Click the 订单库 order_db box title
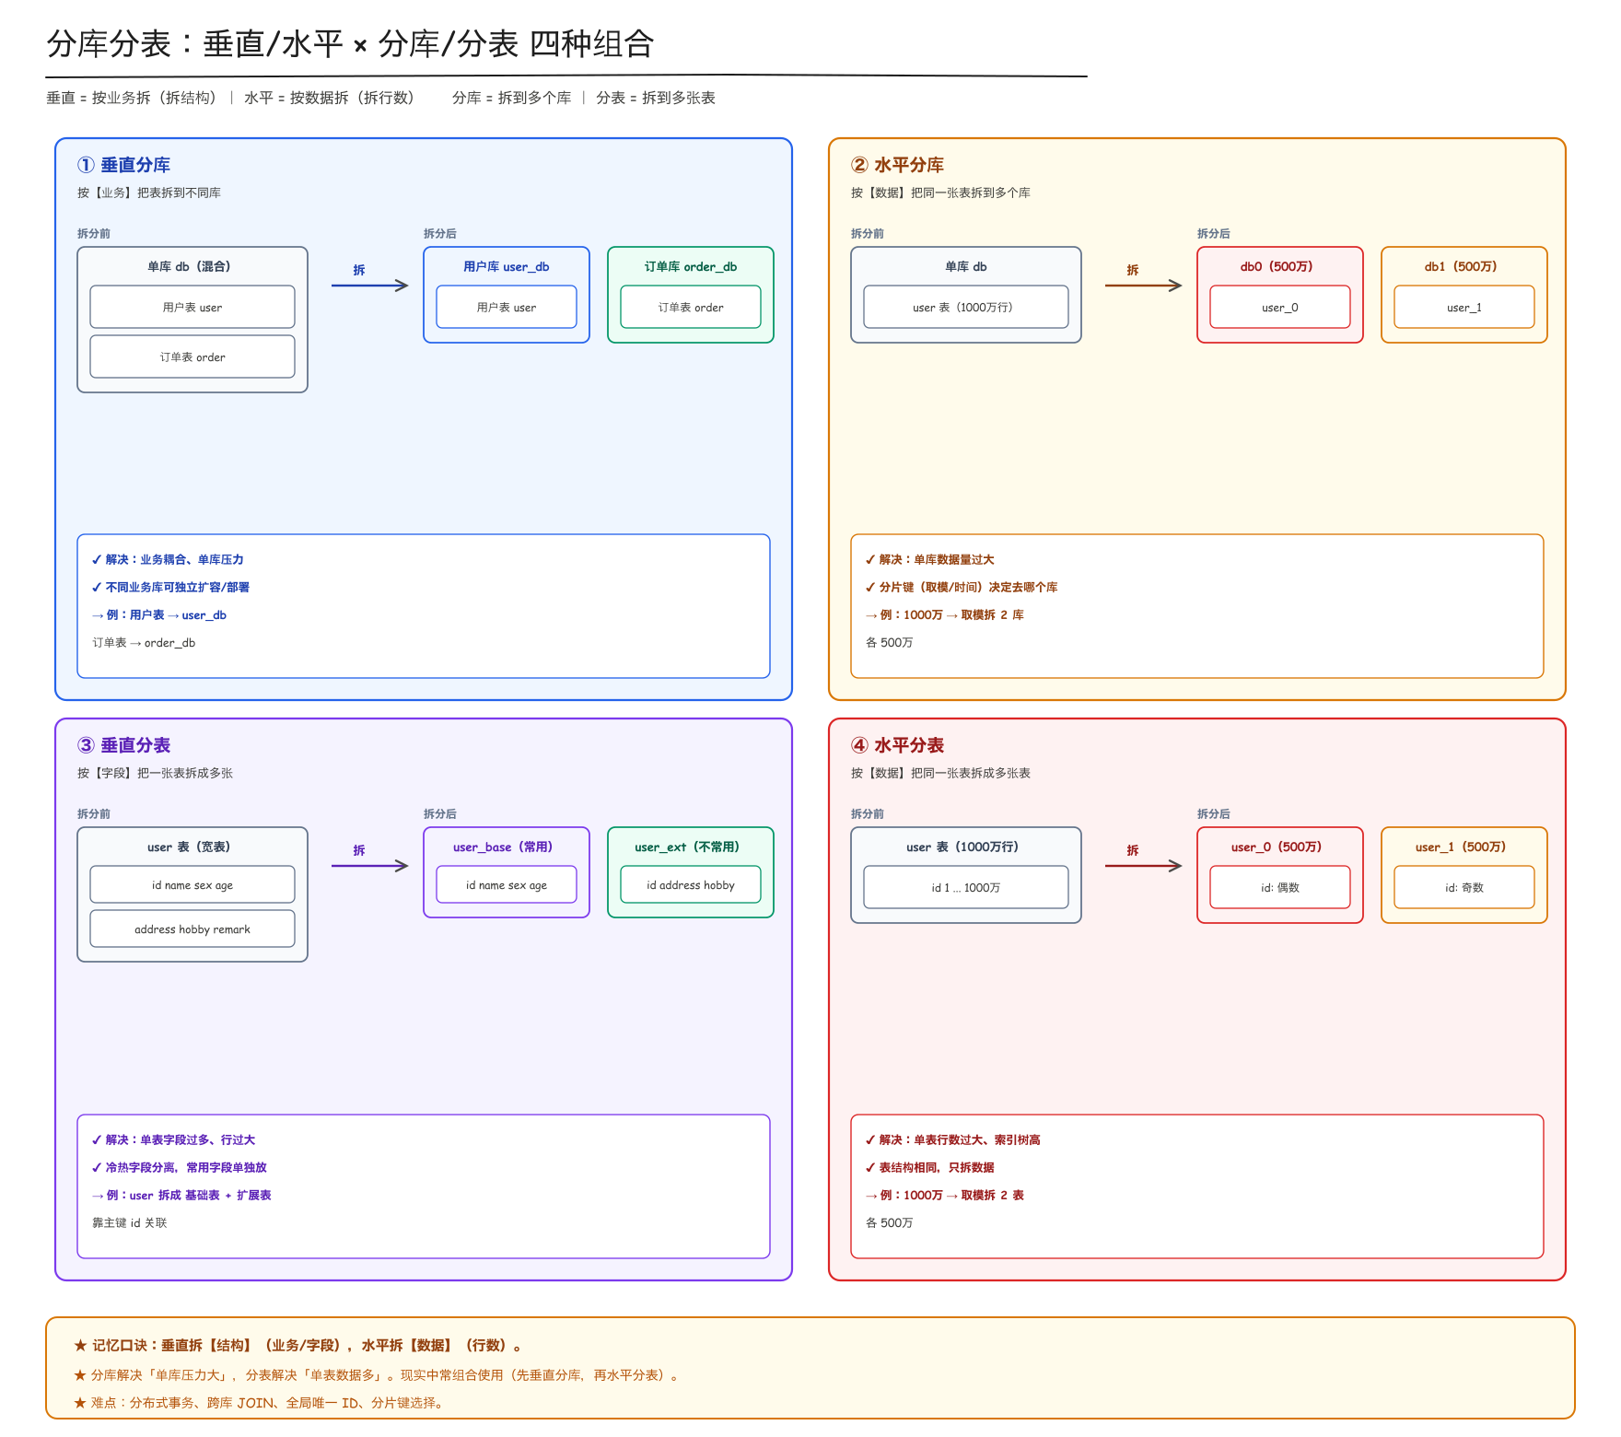This screenshot has height=1437, width=1621. (691, 266)
